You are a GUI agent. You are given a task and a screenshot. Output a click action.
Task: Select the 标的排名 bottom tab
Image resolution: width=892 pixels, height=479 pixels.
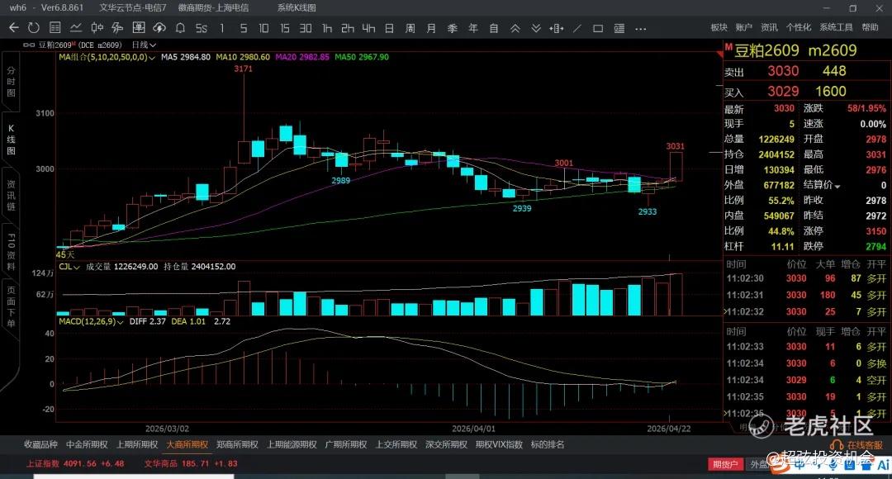point(548,444)
